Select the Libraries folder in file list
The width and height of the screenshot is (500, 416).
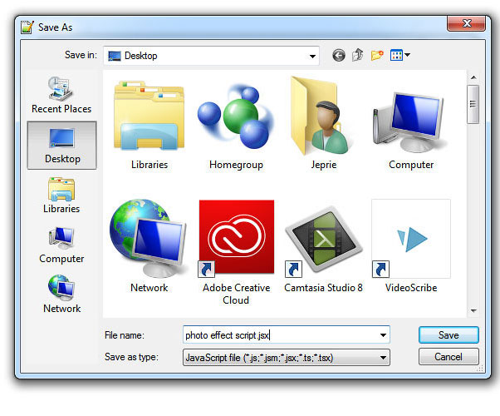click(x=150, y=125)
